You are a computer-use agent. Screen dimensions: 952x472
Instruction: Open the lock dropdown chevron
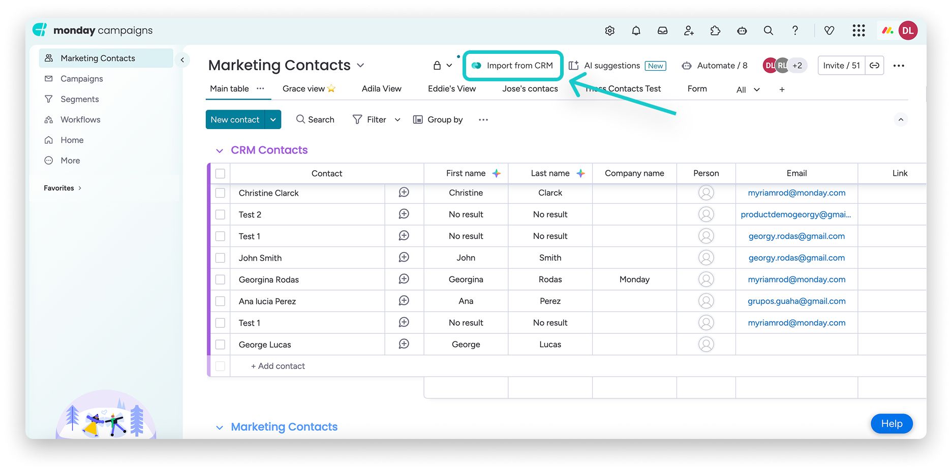pos(449,66)
